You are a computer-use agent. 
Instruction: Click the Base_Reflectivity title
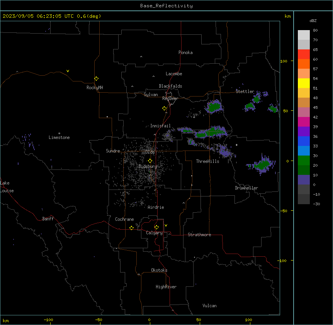pyautogui.click(x=166, y=6)
